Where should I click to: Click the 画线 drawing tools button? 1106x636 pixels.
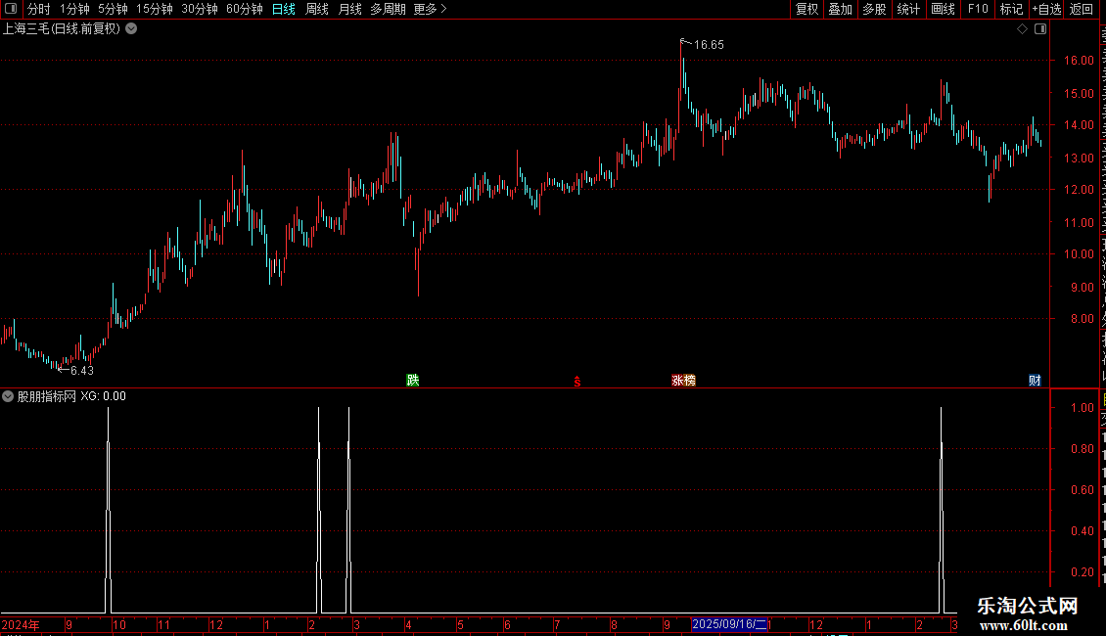(944, 9)
